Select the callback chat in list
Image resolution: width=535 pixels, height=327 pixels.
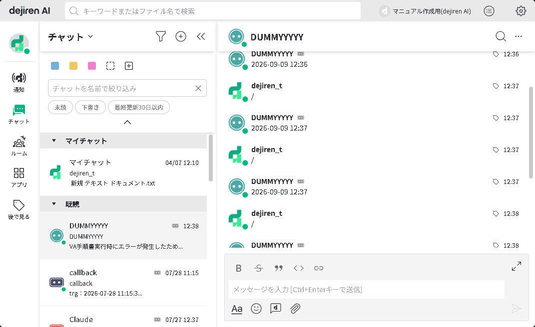pyautogui.click(x=123, y=283)
